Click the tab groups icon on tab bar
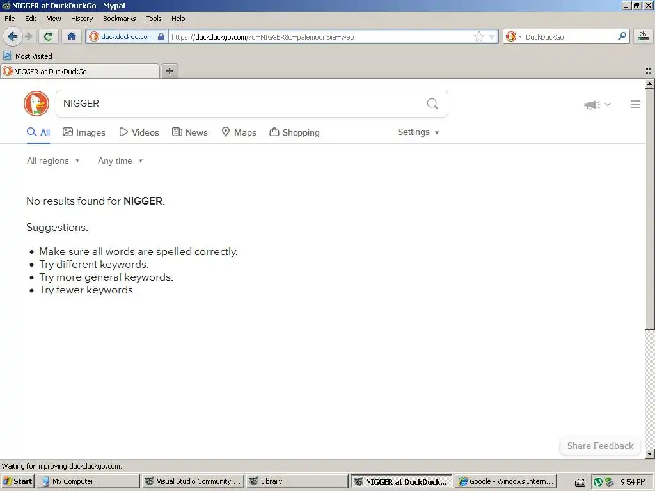Image resolution: width=655 pixels, height=491 pixels. tap(649, 71)
